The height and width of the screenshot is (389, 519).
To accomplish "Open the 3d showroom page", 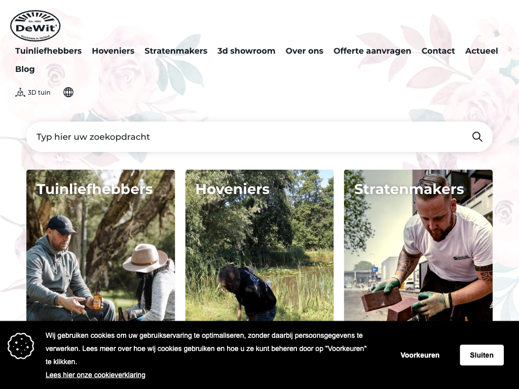I will pyautogui.click(x=246, y=51).
